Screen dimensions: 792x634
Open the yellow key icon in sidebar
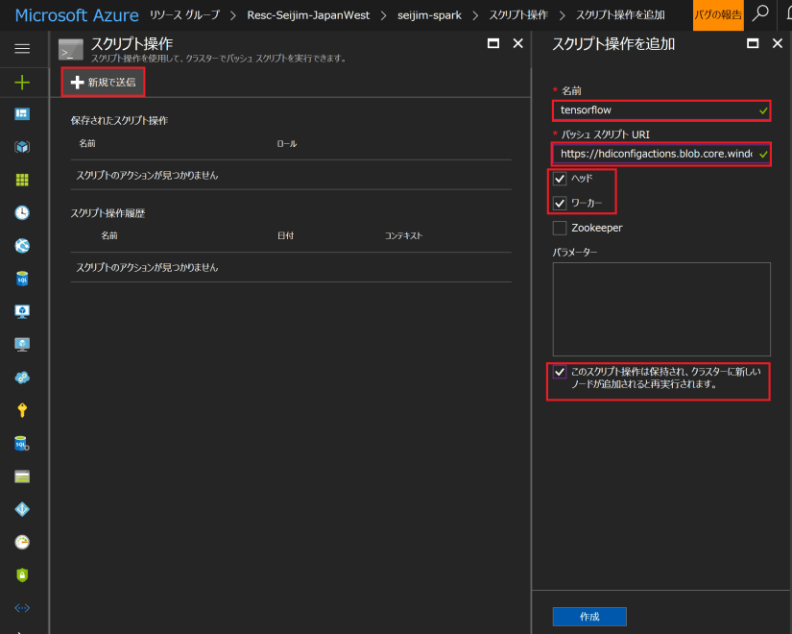22,410
